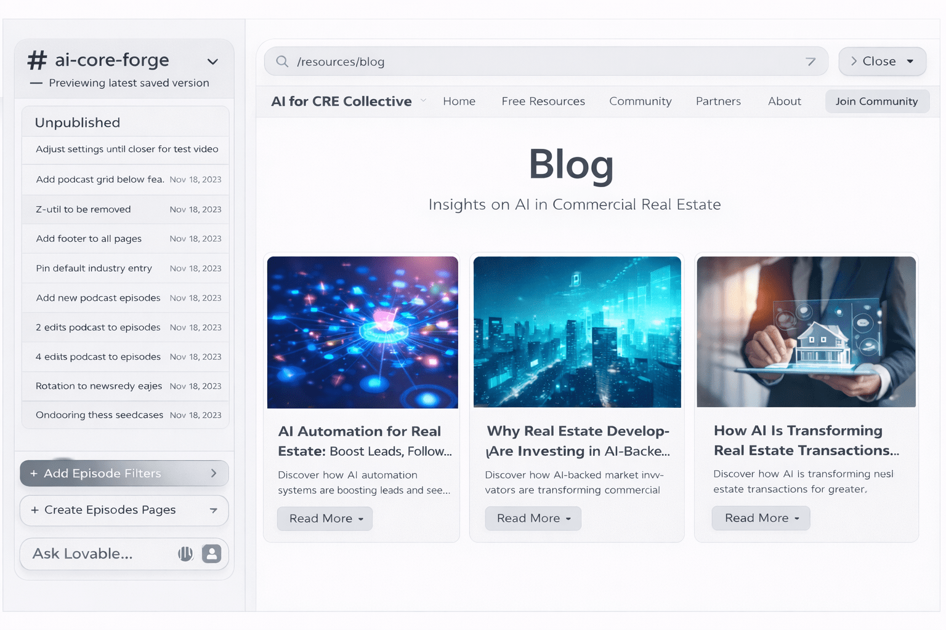946x630 pixels.
Task: Navigate to the About page
Action: tap(784, 101)
